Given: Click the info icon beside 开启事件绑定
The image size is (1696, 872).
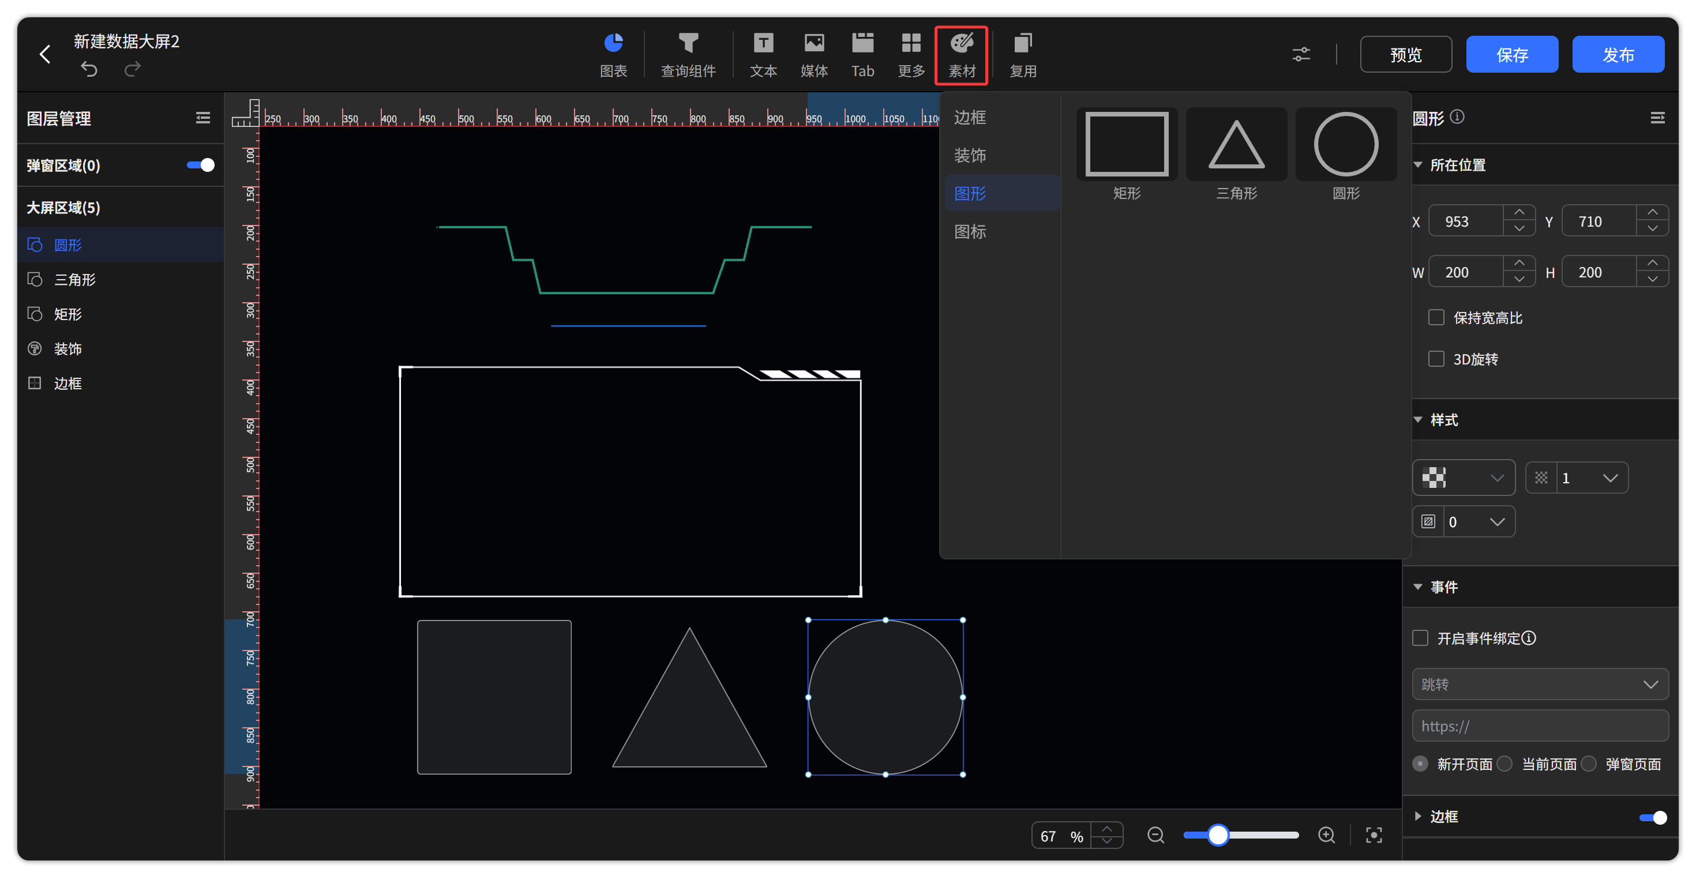Looking at the screenshot, I should point(1529,638).
